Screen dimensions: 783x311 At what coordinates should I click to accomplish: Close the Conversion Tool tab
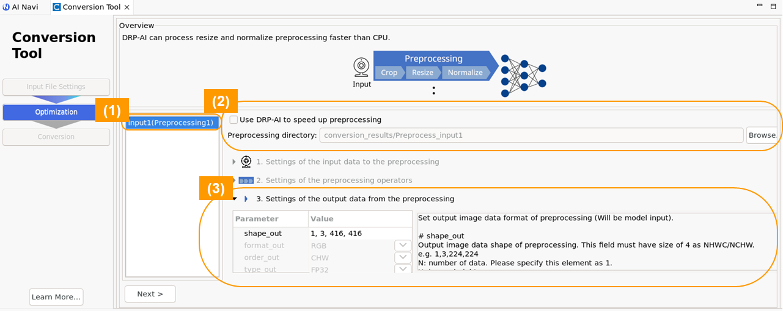(x=127, y=7)
